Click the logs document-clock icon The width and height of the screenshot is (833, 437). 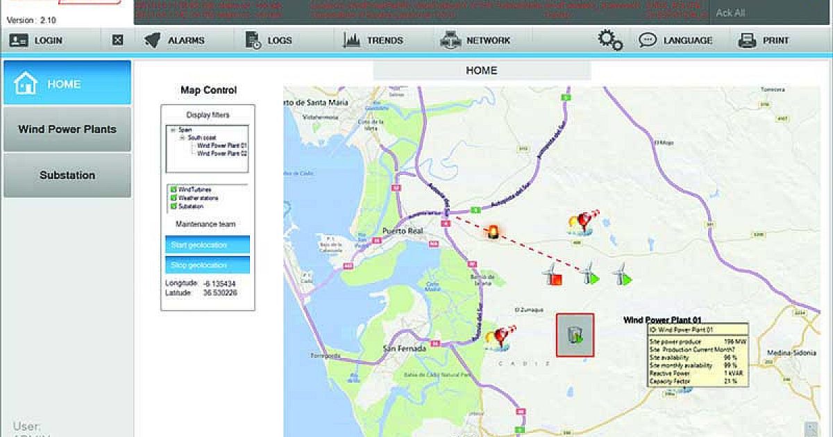[x=253, y=40]
